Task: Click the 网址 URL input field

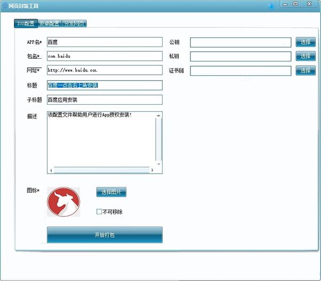Action: tap(105, 70)
